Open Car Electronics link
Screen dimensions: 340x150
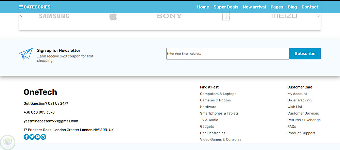click(x=213, y=133)
